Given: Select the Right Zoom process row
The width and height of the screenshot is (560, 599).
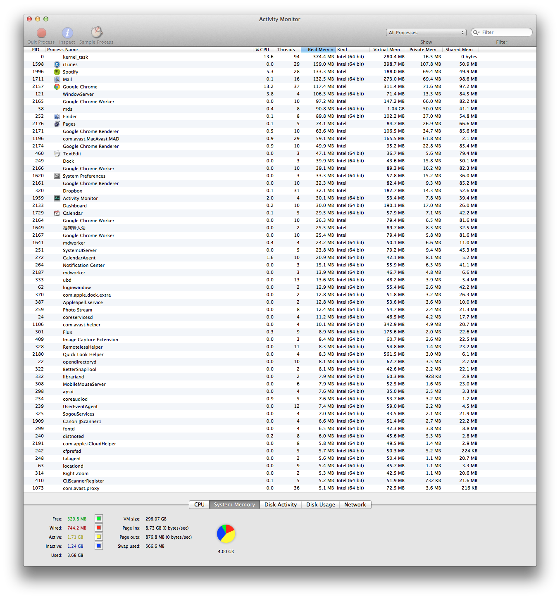Looking at the screenshot, I should click(x=280, y=473).
